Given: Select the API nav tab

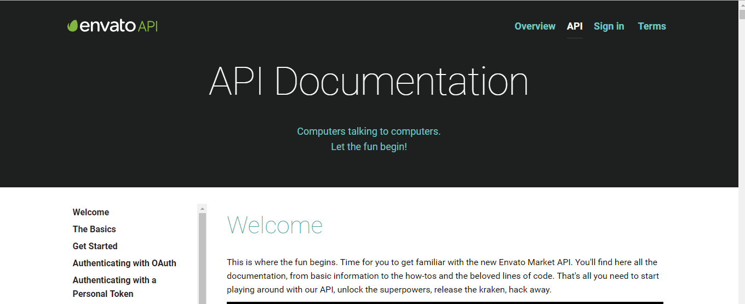Looking at the screenshot, I should pyautogui.click(x=575, y=26).
